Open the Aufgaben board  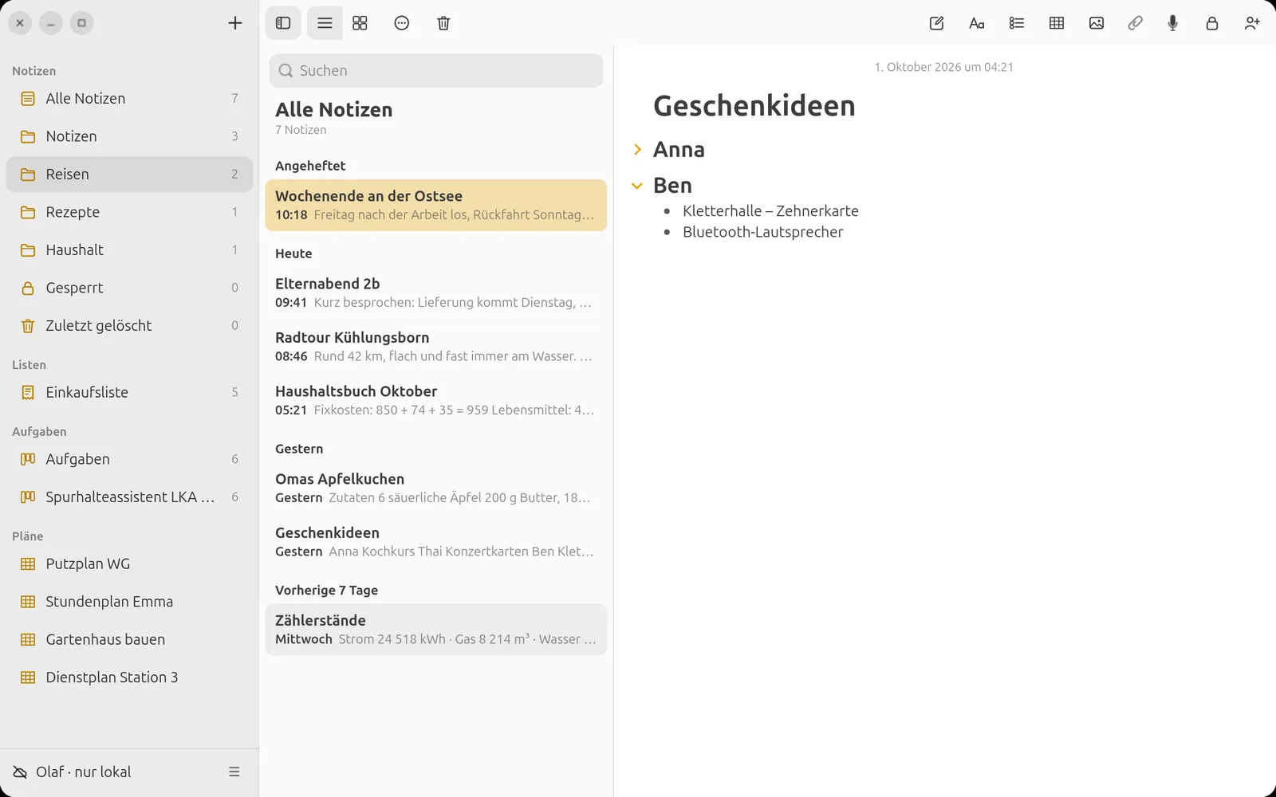click(129, 459)
